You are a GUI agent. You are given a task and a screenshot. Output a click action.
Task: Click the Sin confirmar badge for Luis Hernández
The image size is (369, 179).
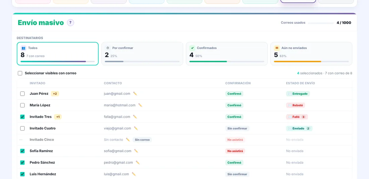pos(237,174)
